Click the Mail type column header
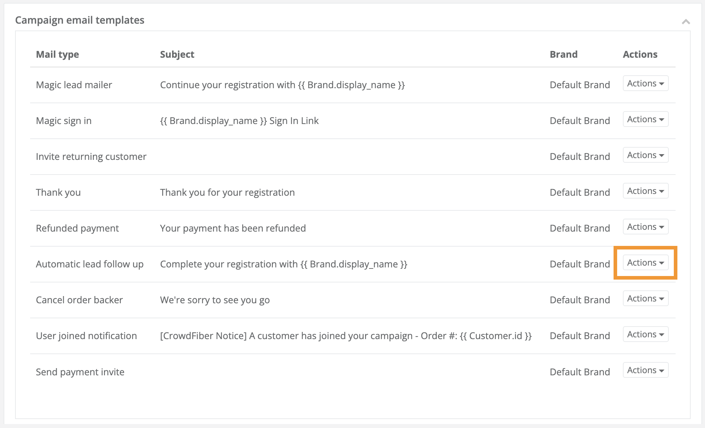705x428 pixels. tap(57, 54)
